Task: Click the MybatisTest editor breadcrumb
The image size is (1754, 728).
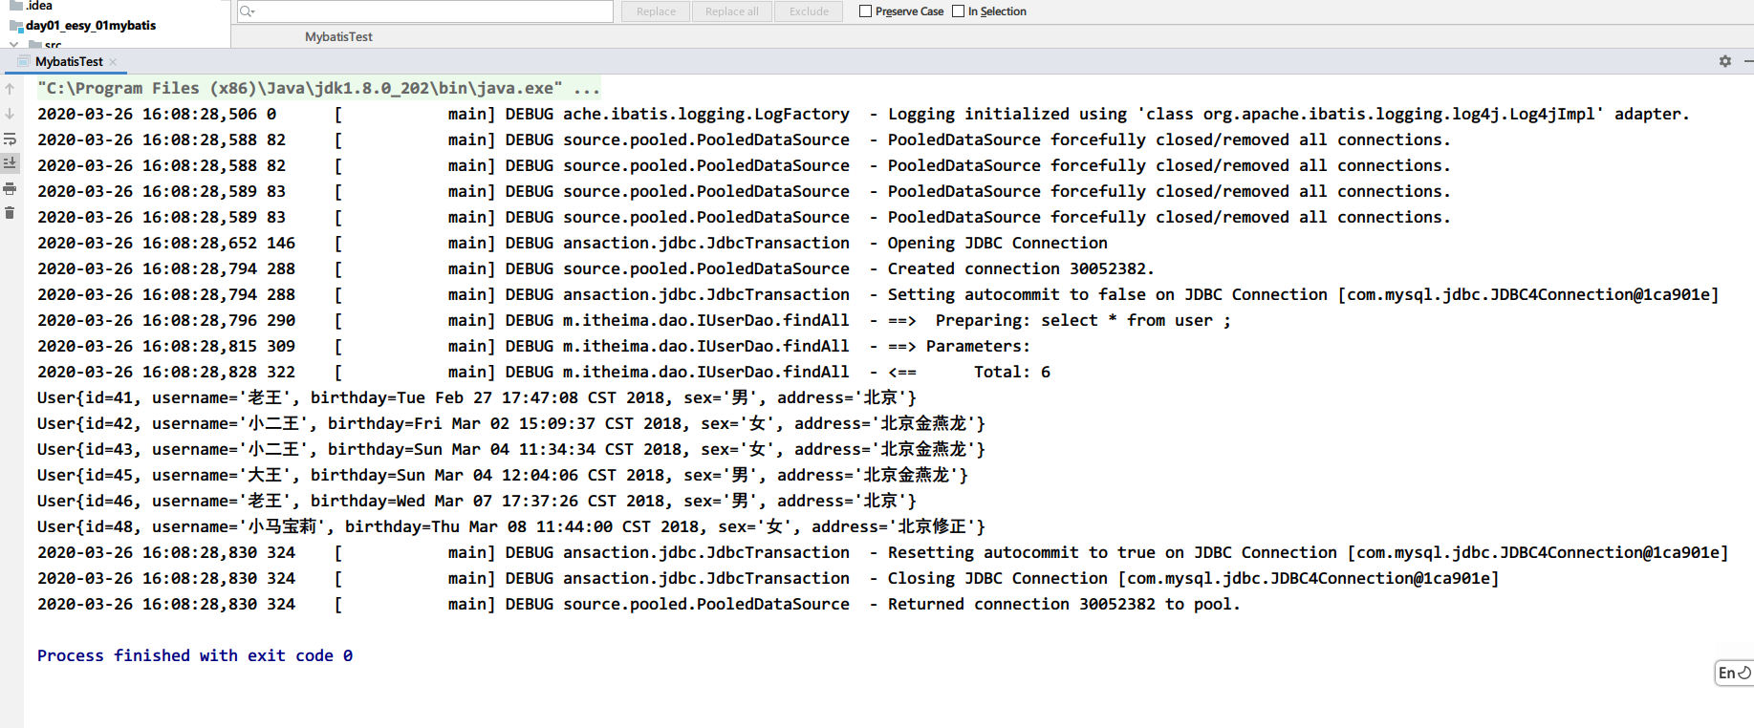Action: (338, 36)
